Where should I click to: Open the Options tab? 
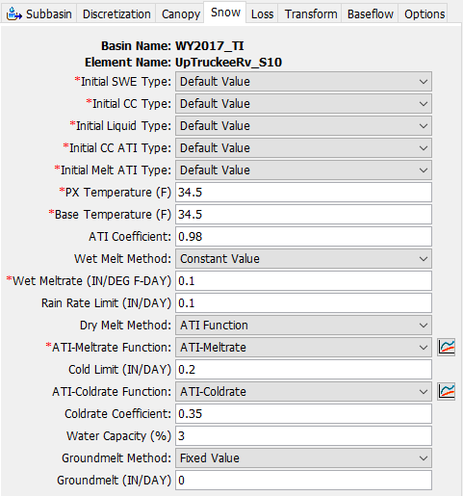point(424,13)
